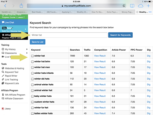Check the box for winter hat
Viewport: 153px width, 115px height.
(x=32, y=56)
